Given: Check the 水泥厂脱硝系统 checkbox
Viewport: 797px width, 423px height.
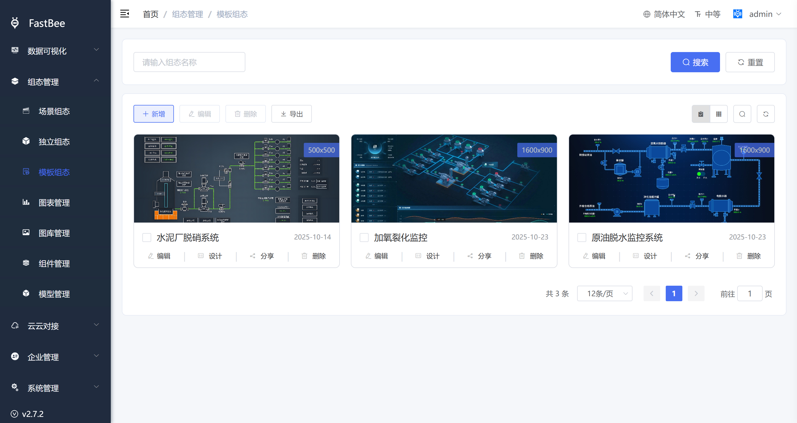Looking at the screenshot, I should pos(147,238).
